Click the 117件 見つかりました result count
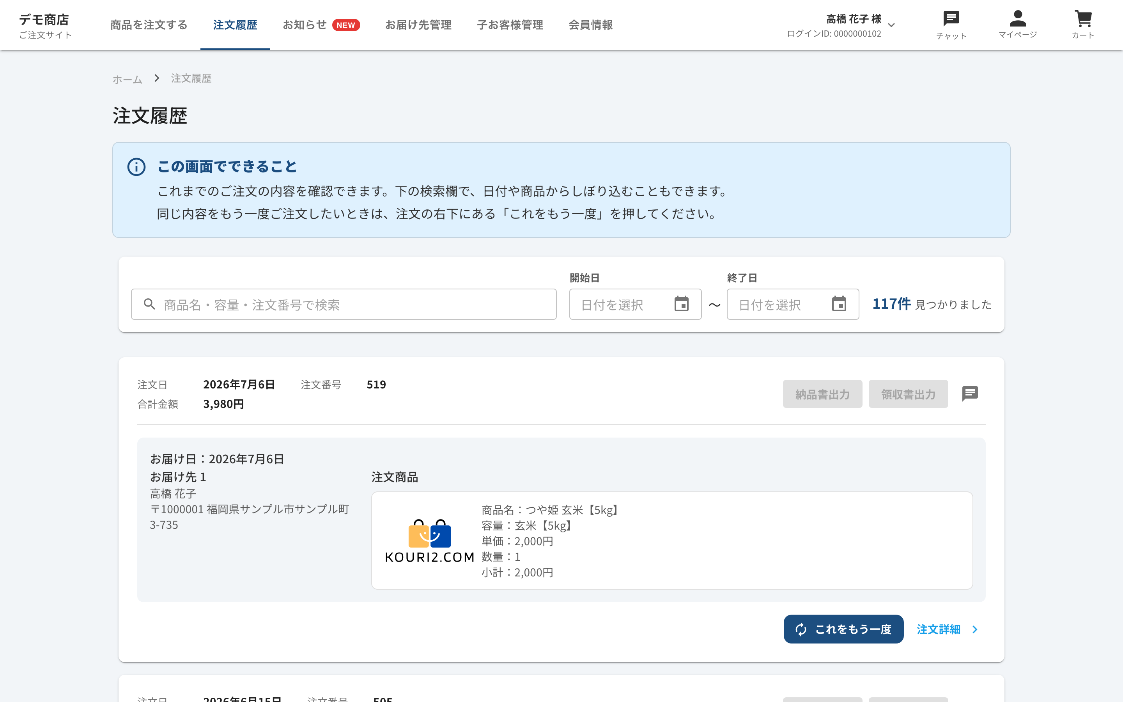The width and height of the screenshot is (1123, 702). (x=932, y=304)
